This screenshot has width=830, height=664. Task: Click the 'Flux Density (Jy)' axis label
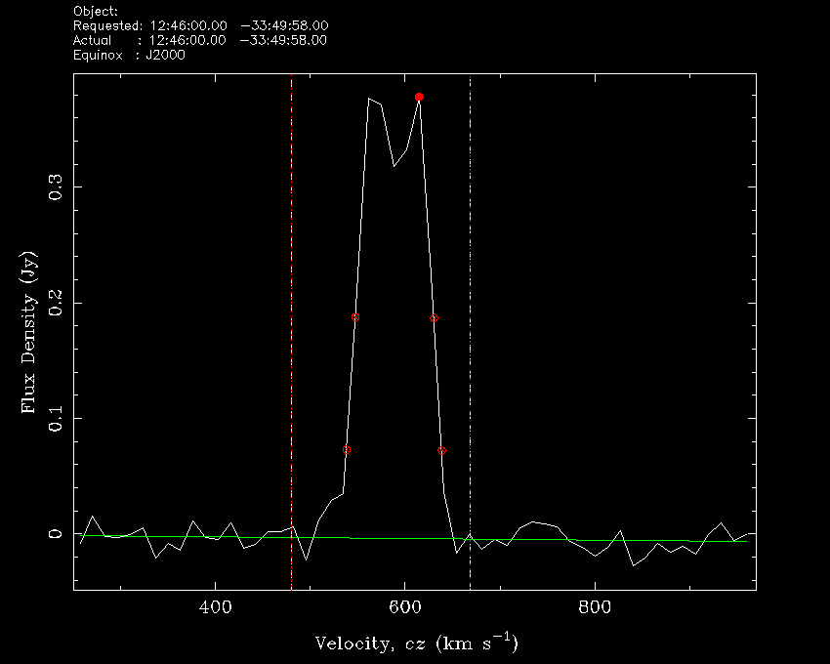pos(28,332)
